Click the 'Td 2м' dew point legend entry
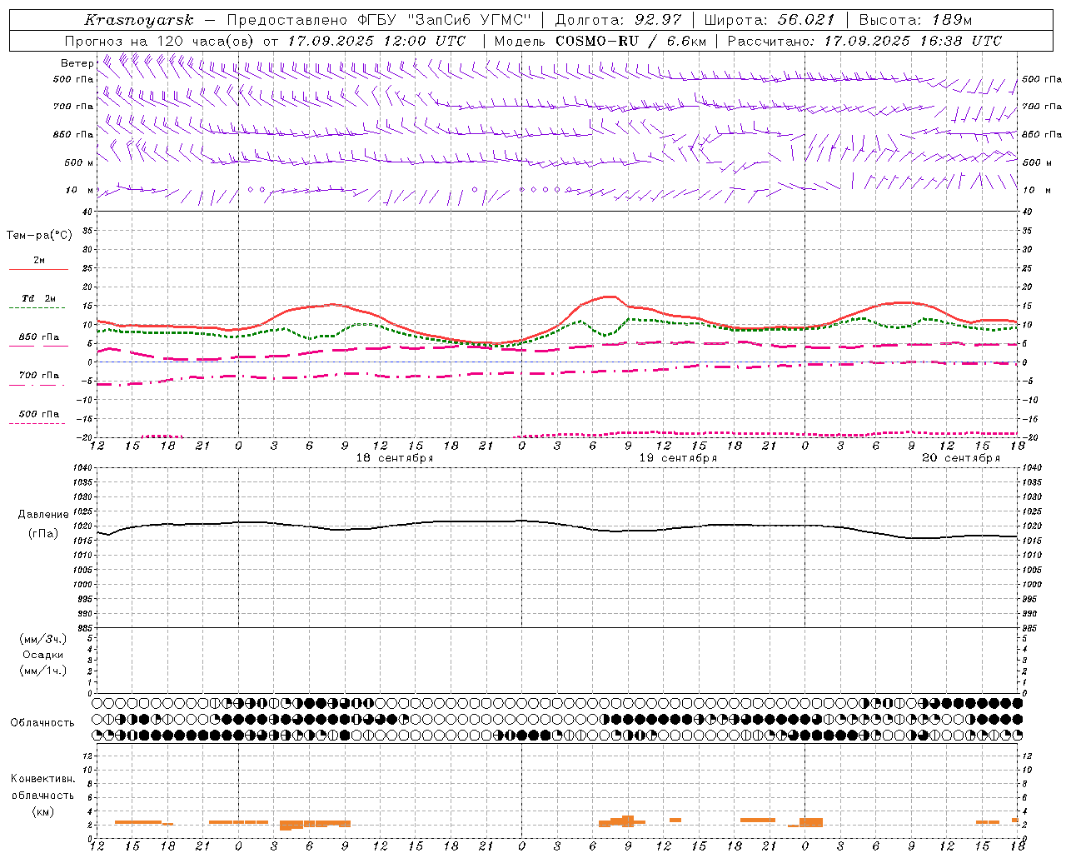 (x=38, y=298)
